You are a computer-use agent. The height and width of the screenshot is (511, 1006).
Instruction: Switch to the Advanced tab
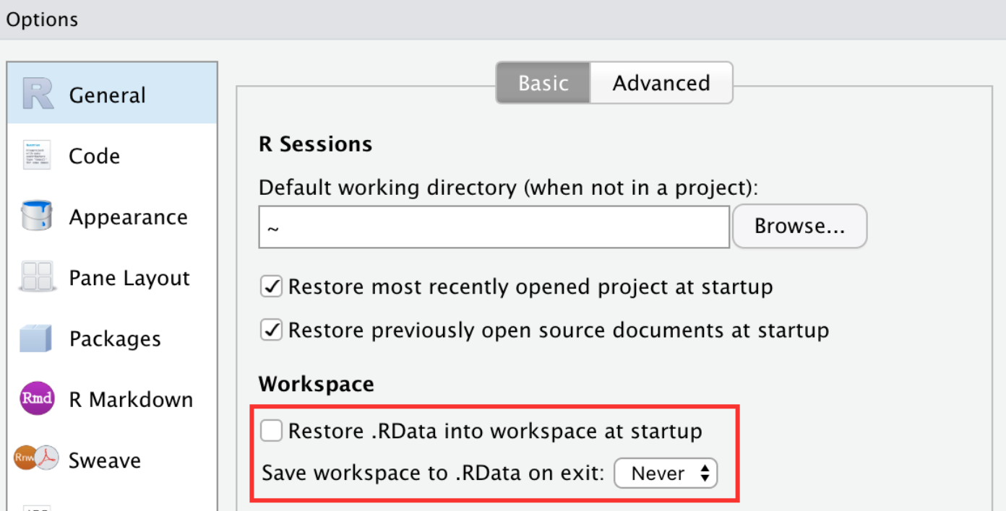coord(661,83)
